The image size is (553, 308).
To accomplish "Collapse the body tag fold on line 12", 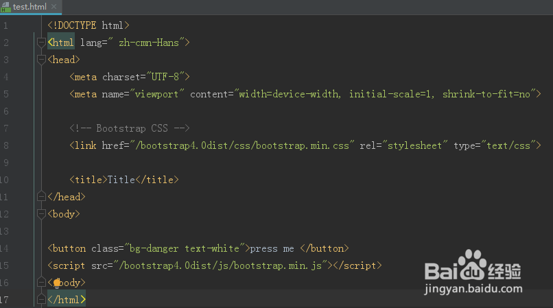I will click(x=41, y=214).
